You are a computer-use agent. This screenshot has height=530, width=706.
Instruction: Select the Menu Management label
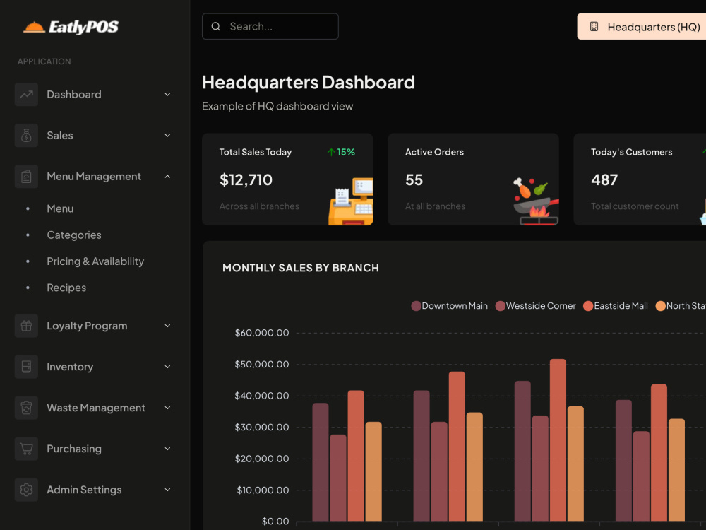tap(94, 177)
